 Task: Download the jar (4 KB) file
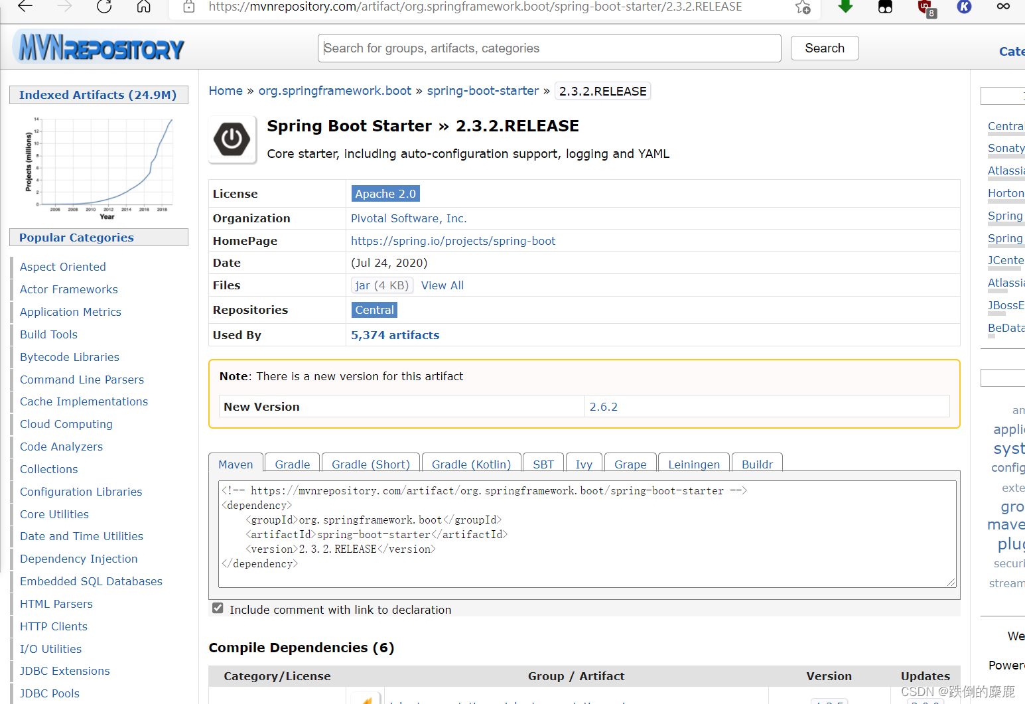pyautogui.click(x=381, y=285)
